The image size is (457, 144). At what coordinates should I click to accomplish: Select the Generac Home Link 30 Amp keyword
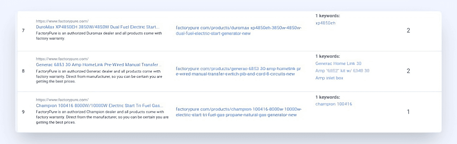coord(342,71)
